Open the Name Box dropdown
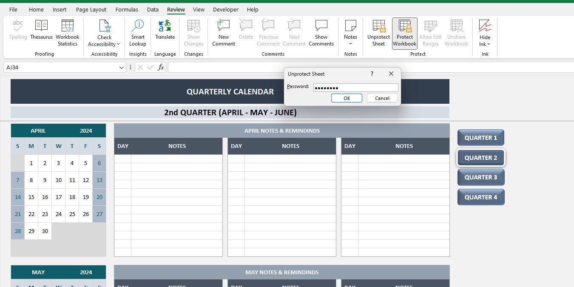 [x=122, y=67]
